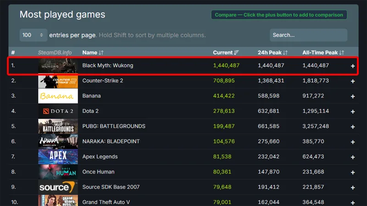Add Once Human to comparison
Viewport: 367px width, 206px height.
353,173
